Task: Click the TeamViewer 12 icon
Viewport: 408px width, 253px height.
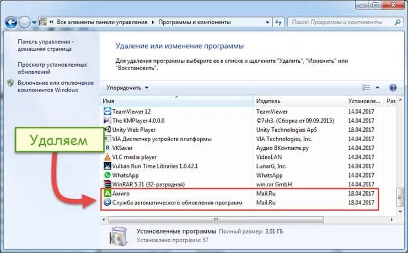Action: pos(107,111)
